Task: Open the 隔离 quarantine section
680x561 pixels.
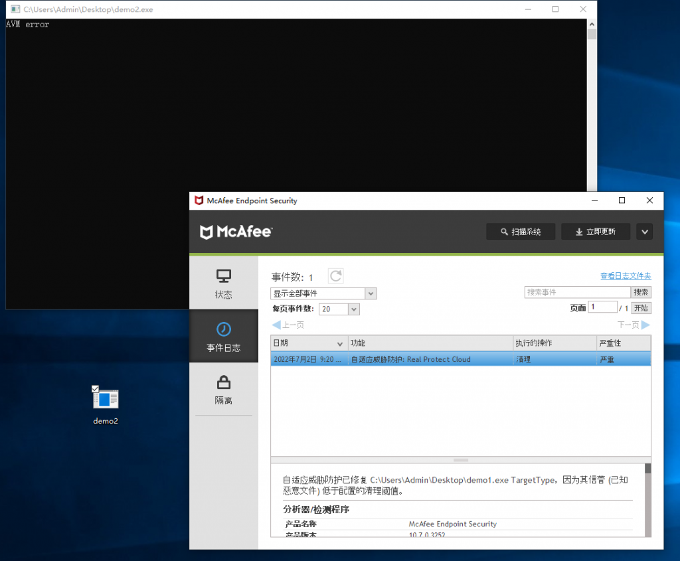Action: click(x=224, y=389)
